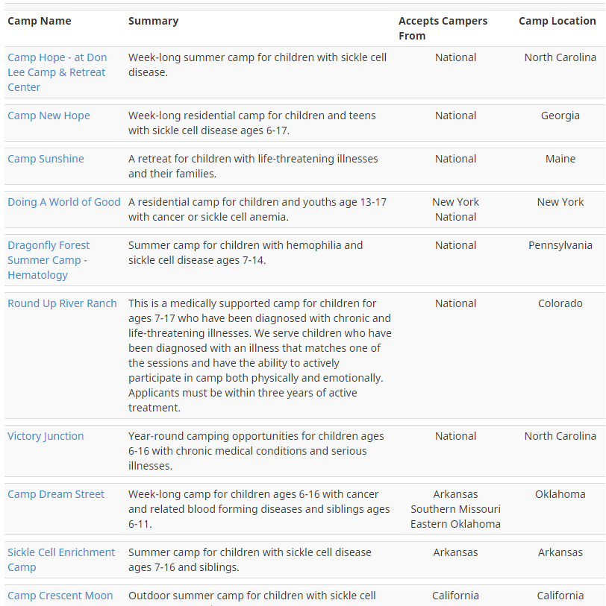Click the Victory Junction camp link
Image resolution: width=606 pixels, height=606 pixels.
46,436
